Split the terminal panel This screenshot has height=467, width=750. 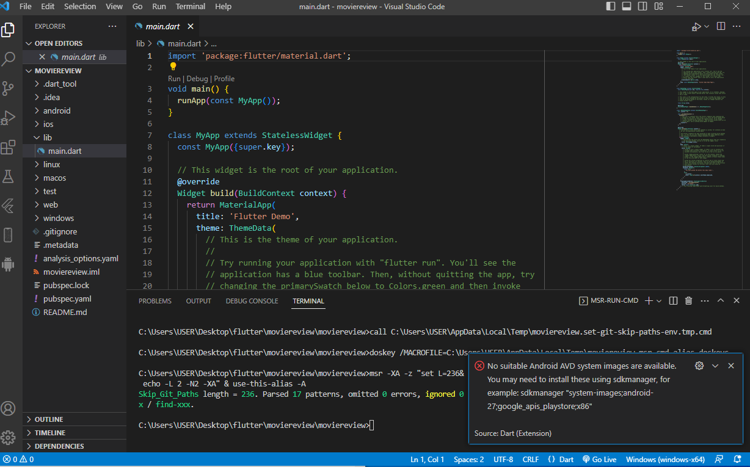tap(673, 300)
